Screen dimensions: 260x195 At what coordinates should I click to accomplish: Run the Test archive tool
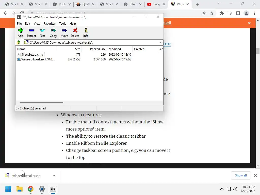click(x=42, y=32)
